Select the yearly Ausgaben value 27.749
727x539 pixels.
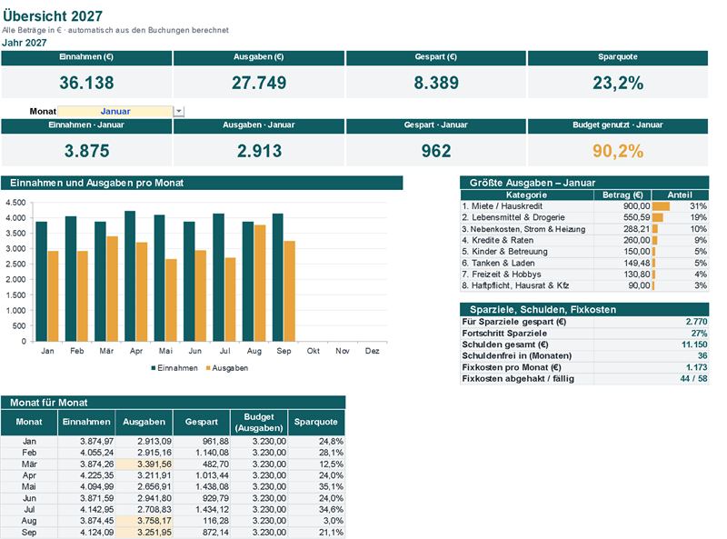pos(259,83)
